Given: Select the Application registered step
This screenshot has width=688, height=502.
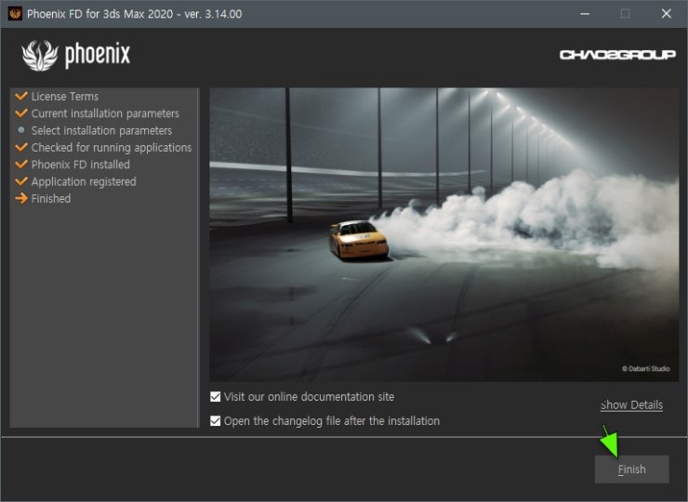Looking at the screenshot, I should click(x=84, y=181).
